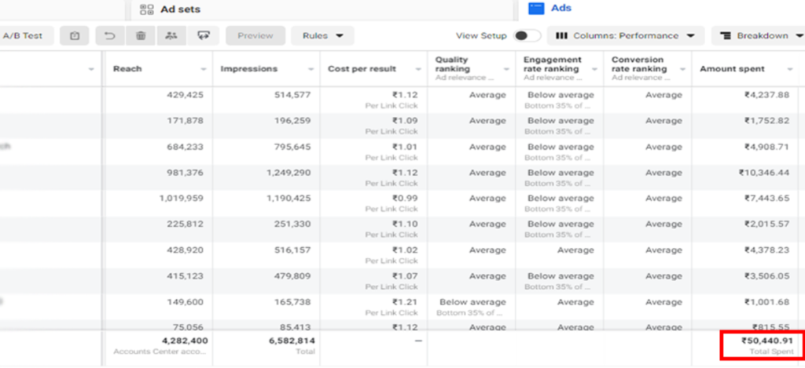Click the trash delete icon
The height and width of the screenshot is (368, 805).
coord(140,35)
